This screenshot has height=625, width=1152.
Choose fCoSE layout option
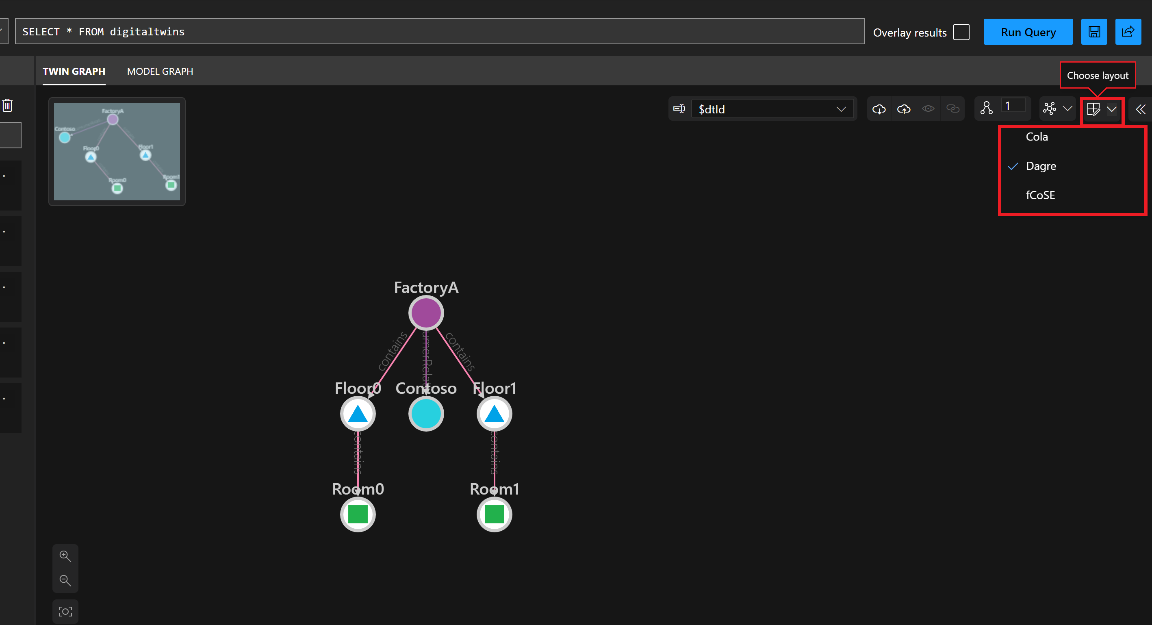1040,195
